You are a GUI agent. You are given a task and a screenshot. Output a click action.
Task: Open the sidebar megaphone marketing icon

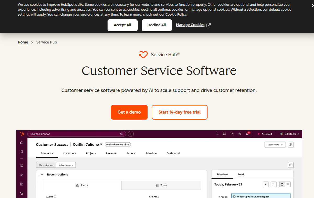tap(22, 175)
